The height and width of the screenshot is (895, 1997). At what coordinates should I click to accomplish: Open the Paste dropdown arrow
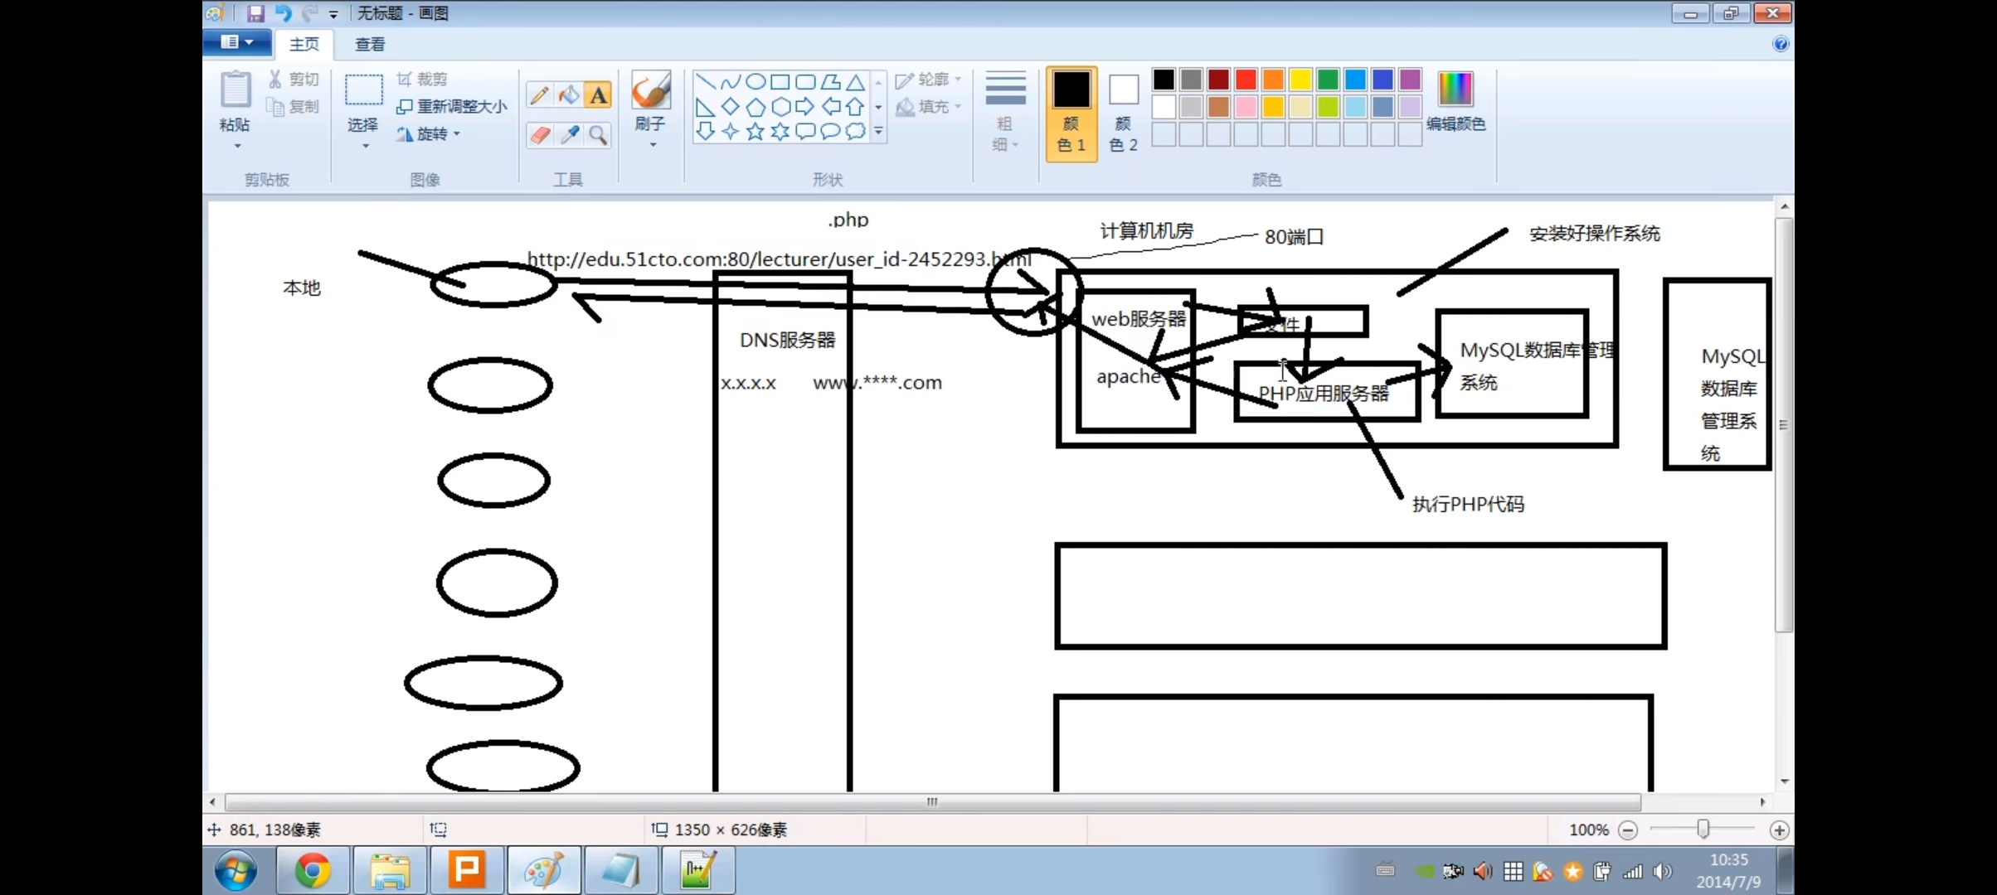[236, 146]
